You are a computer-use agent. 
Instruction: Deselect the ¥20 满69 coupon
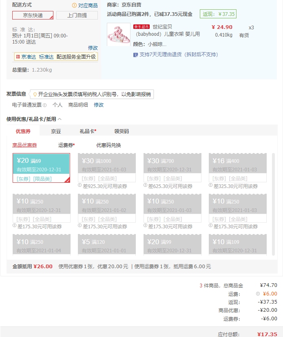tap(41, 168)
